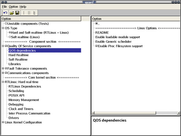
Task: Click the Load config folder icon
Action: pos(12,13)
